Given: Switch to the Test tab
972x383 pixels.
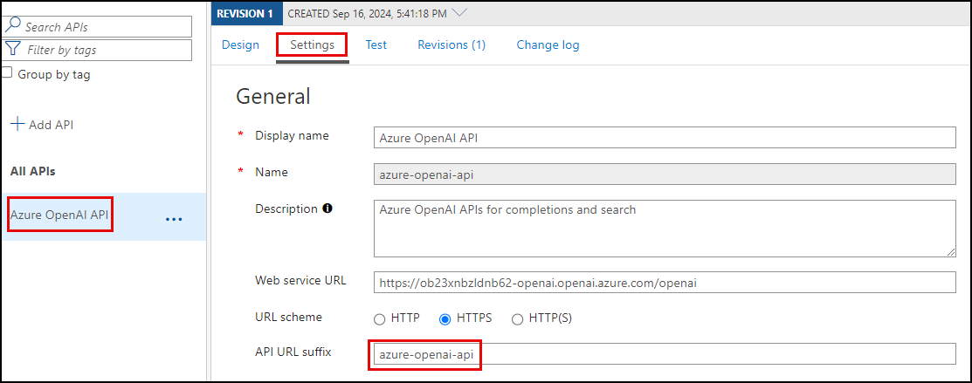Looking at the screenshot, I should coord(376,44).
